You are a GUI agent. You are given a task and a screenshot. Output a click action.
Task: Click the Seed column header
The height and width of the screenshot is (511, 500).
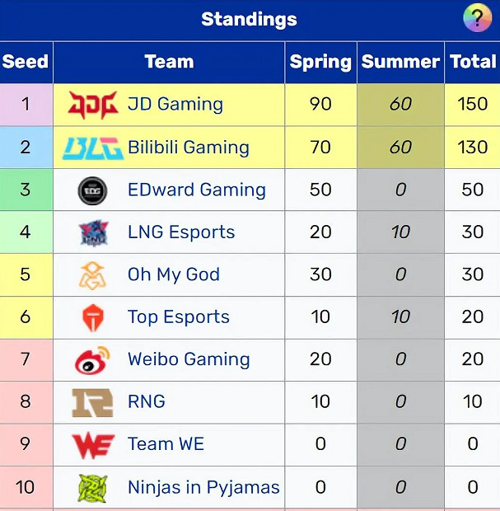(26, 62)
